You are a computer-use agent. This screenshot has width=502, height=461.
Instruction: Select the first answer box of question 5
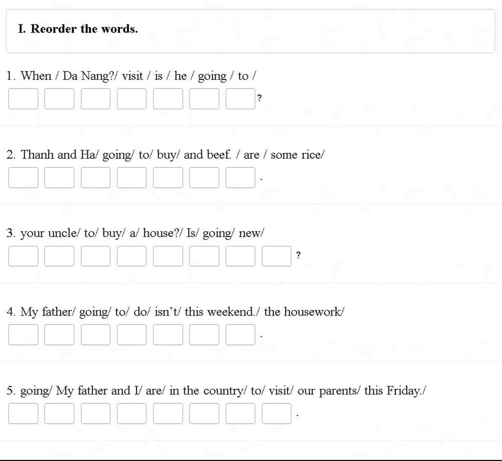pos(23,413)
